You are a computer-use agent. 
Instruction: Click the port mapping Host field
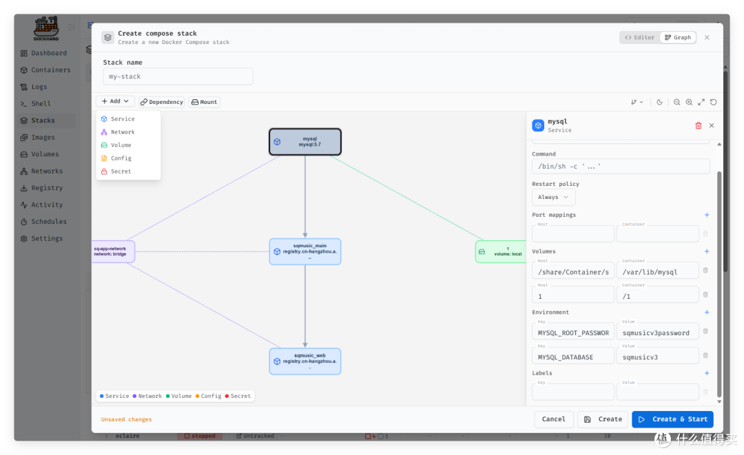point(572,233)
